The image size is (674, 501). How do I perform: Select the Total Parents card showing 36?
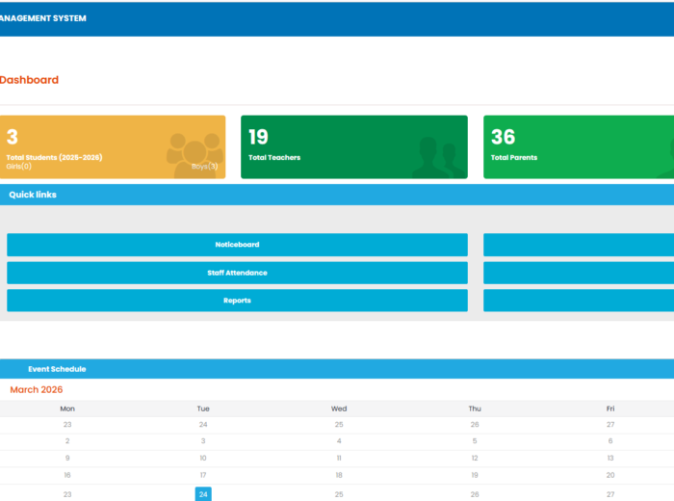click(x=578, y=147)
